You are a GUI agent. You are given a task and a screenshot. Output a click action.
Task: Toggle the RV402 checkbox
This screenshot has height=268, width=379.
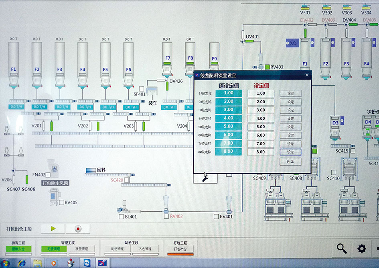coord(166,216)
